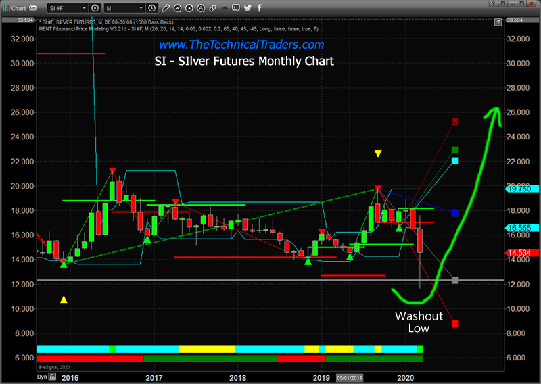Click the 2018 label on time axis
541x384 pixels.
tap(238, 378)
